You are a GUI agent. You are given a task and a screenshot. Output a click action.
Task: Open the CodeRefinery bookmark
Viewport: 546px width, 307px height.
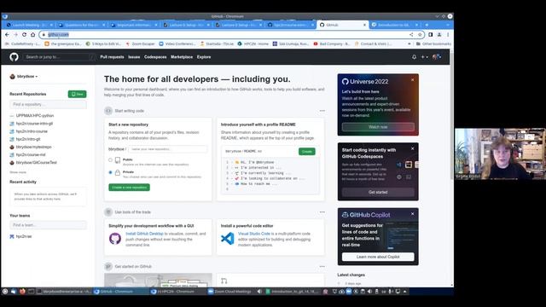(23, 43)
